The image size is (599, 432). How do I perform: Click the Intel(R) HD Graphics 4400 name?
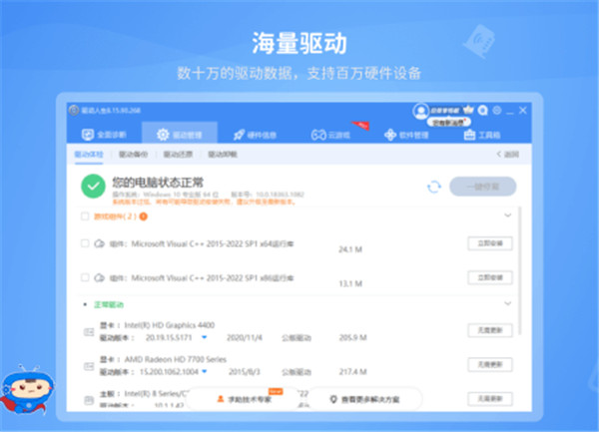(170, 325)
